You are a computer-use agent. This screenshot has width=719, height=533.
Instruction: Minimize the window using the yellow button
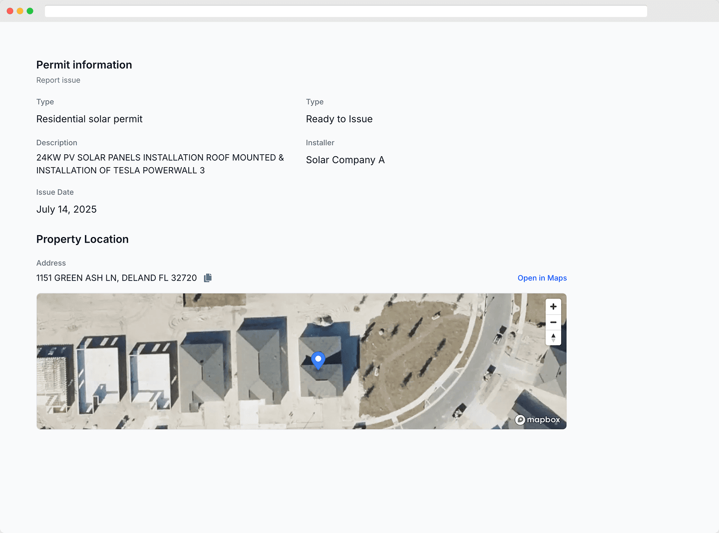[20, 11]
